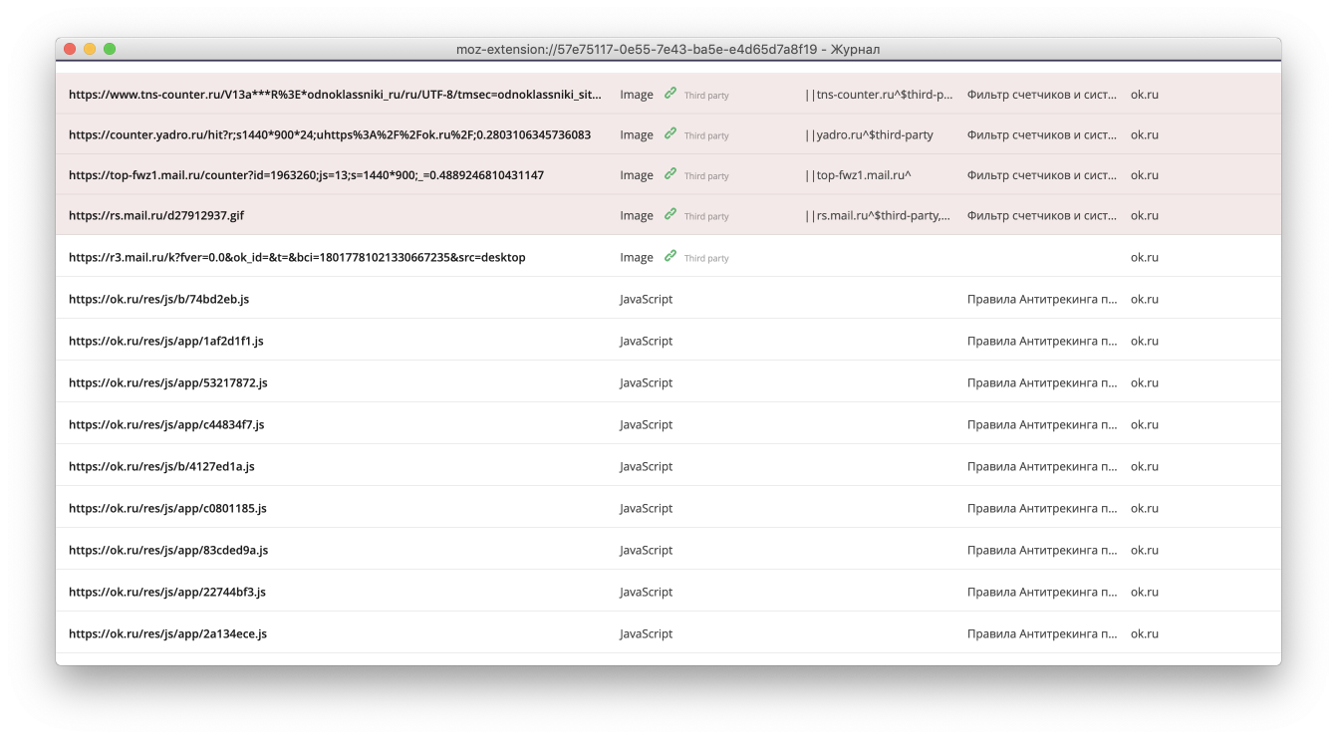The width and height of the screenshot is (1337, 739).
Task: Click the link icon on the rs.mail.ru gif row
Action: pyautogui.click(x=669, y=215)
